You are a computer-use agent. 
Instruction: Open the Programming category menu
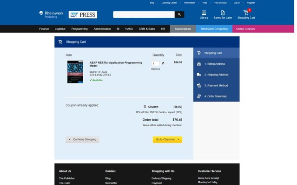pos(79,29)
